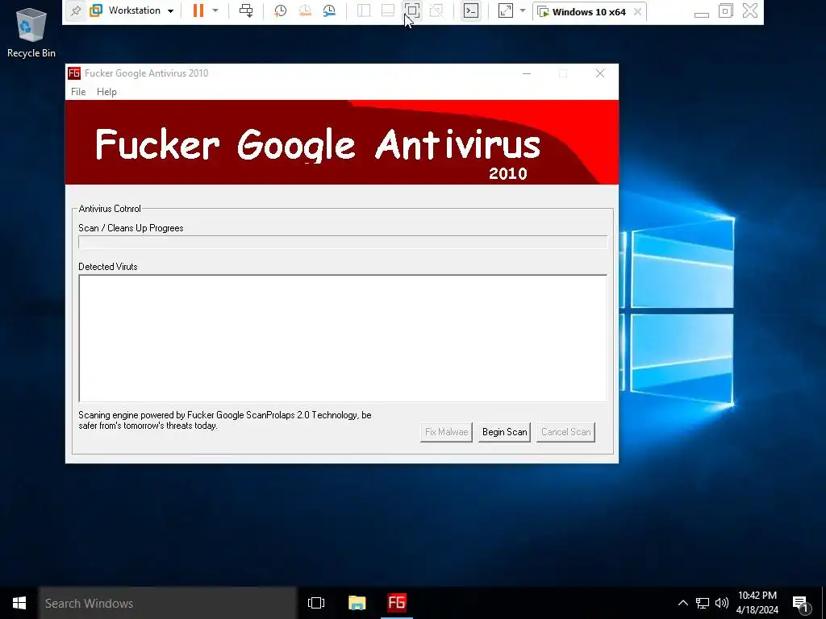Open the File menu
826x619 pixels.
coord(78,92)
